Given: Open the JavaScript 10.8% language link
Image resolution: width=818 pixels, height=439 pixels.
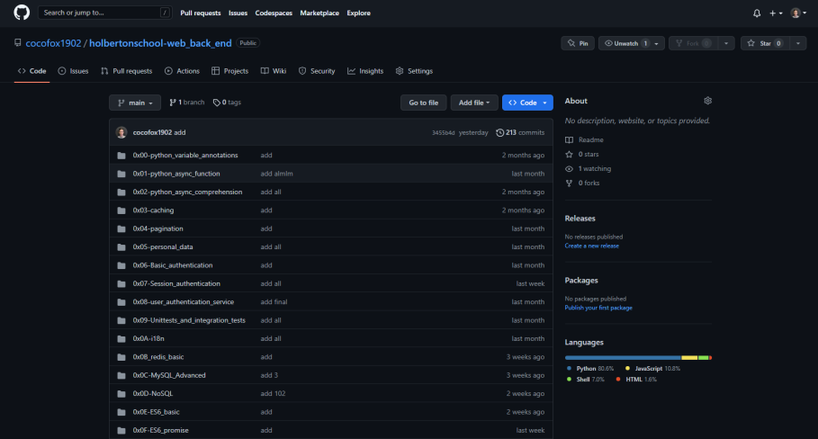Looking at the screenshot, I should [652, 369].
